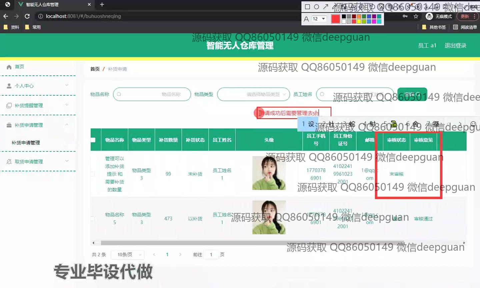This screenshot has height=288, width=480.
Task: Select the arrow annotation tool
Action: pyautogui.click(x=326, y=7)
